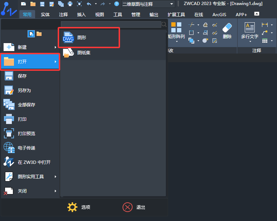The image size is (277, 221).
Task: Click the open folder icon in quick access toolbar
Action: pos(33,4)
